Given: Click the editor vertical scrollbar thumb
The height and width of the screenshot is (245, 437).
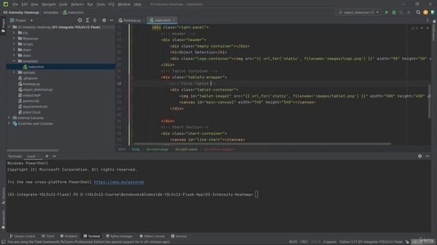Looking at the screenshot, I should (429, 101).
